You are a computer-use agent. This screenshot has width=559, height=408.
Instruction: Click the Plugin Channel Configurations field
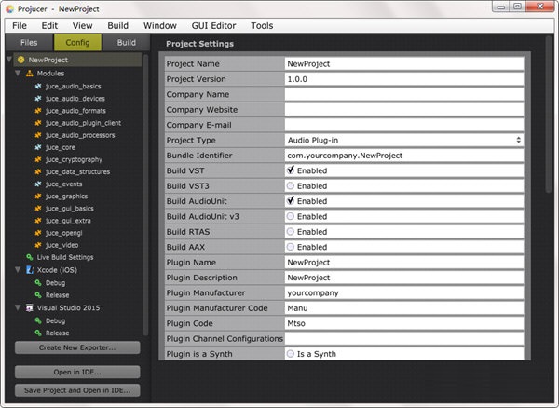(x=404, y=338)
